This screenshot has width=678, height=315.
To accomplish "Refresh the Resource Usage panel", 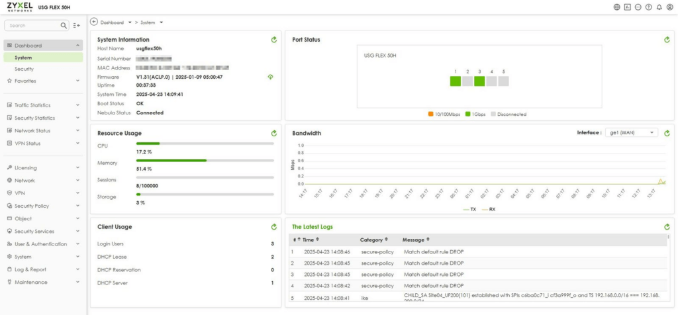I will 273,134.
